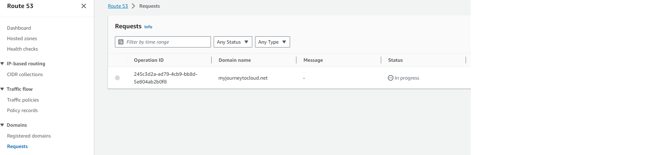
Task: Collapse the IP-based routing section
Action: tap(2, 64)
